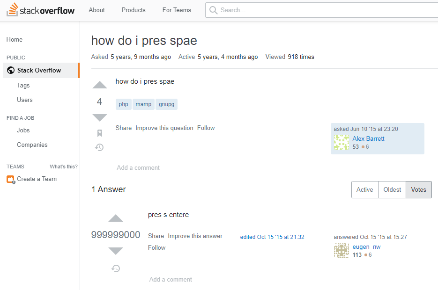The width and height of the screenshot is (438, 290).
Task: Click the php tag
Action: (x=124, y=104)
